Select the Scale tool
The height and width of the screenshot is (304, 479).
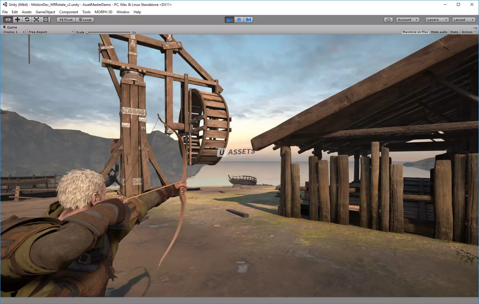point(36,20)
